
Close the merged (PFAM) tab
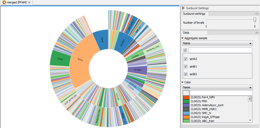point(29,2)
